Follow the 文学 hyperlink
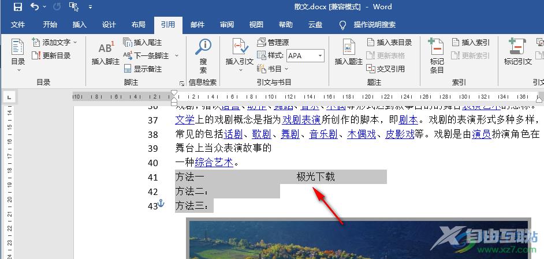The width and height of the screenshot is (544, 259). tap(185, 120)
